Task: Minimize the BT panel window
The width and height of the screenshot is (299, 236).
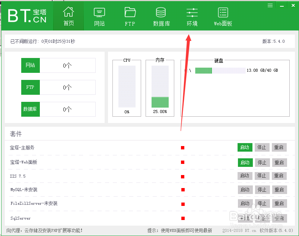Action: [282, 6]
